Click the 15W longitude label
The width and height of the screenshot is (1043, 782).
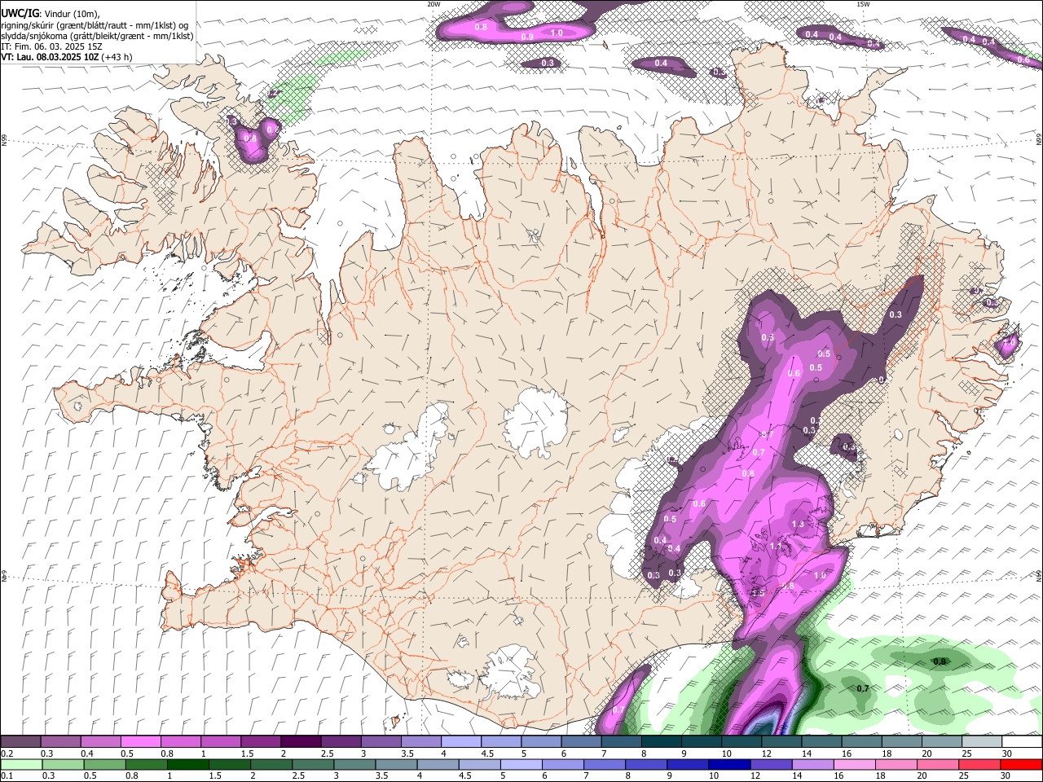863,4
